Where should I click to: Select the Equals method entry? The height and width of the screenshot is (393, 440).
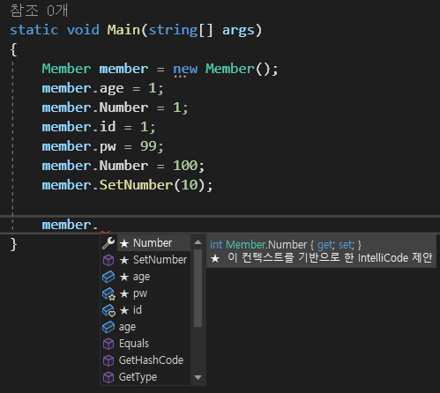tap(146, 344)
